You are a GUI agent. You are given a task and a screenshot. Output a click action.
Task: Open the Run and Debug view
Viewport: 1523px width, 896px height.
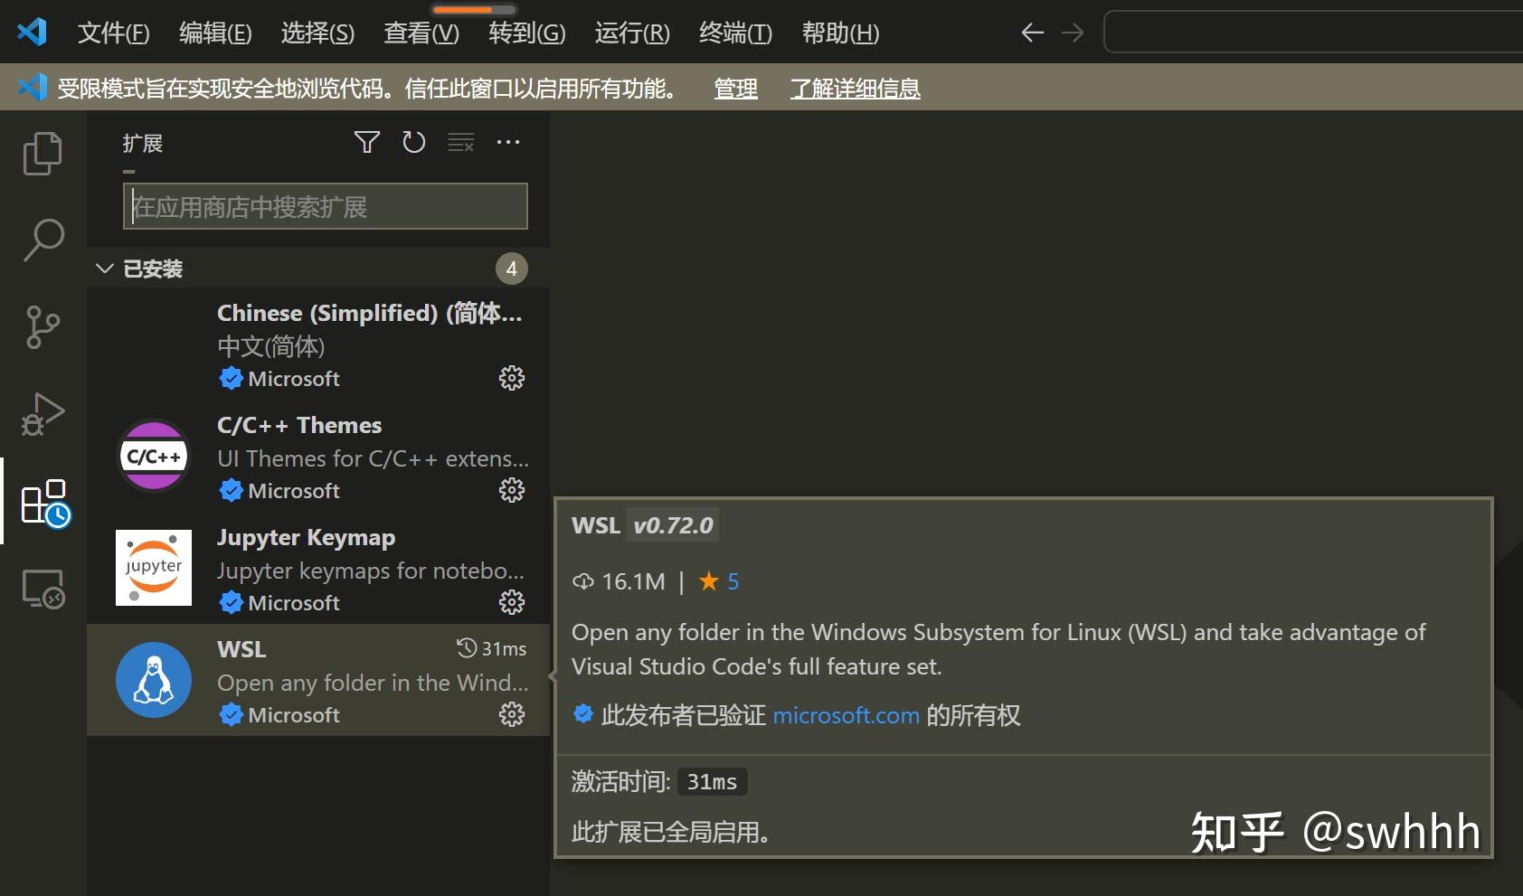(43, 413)
